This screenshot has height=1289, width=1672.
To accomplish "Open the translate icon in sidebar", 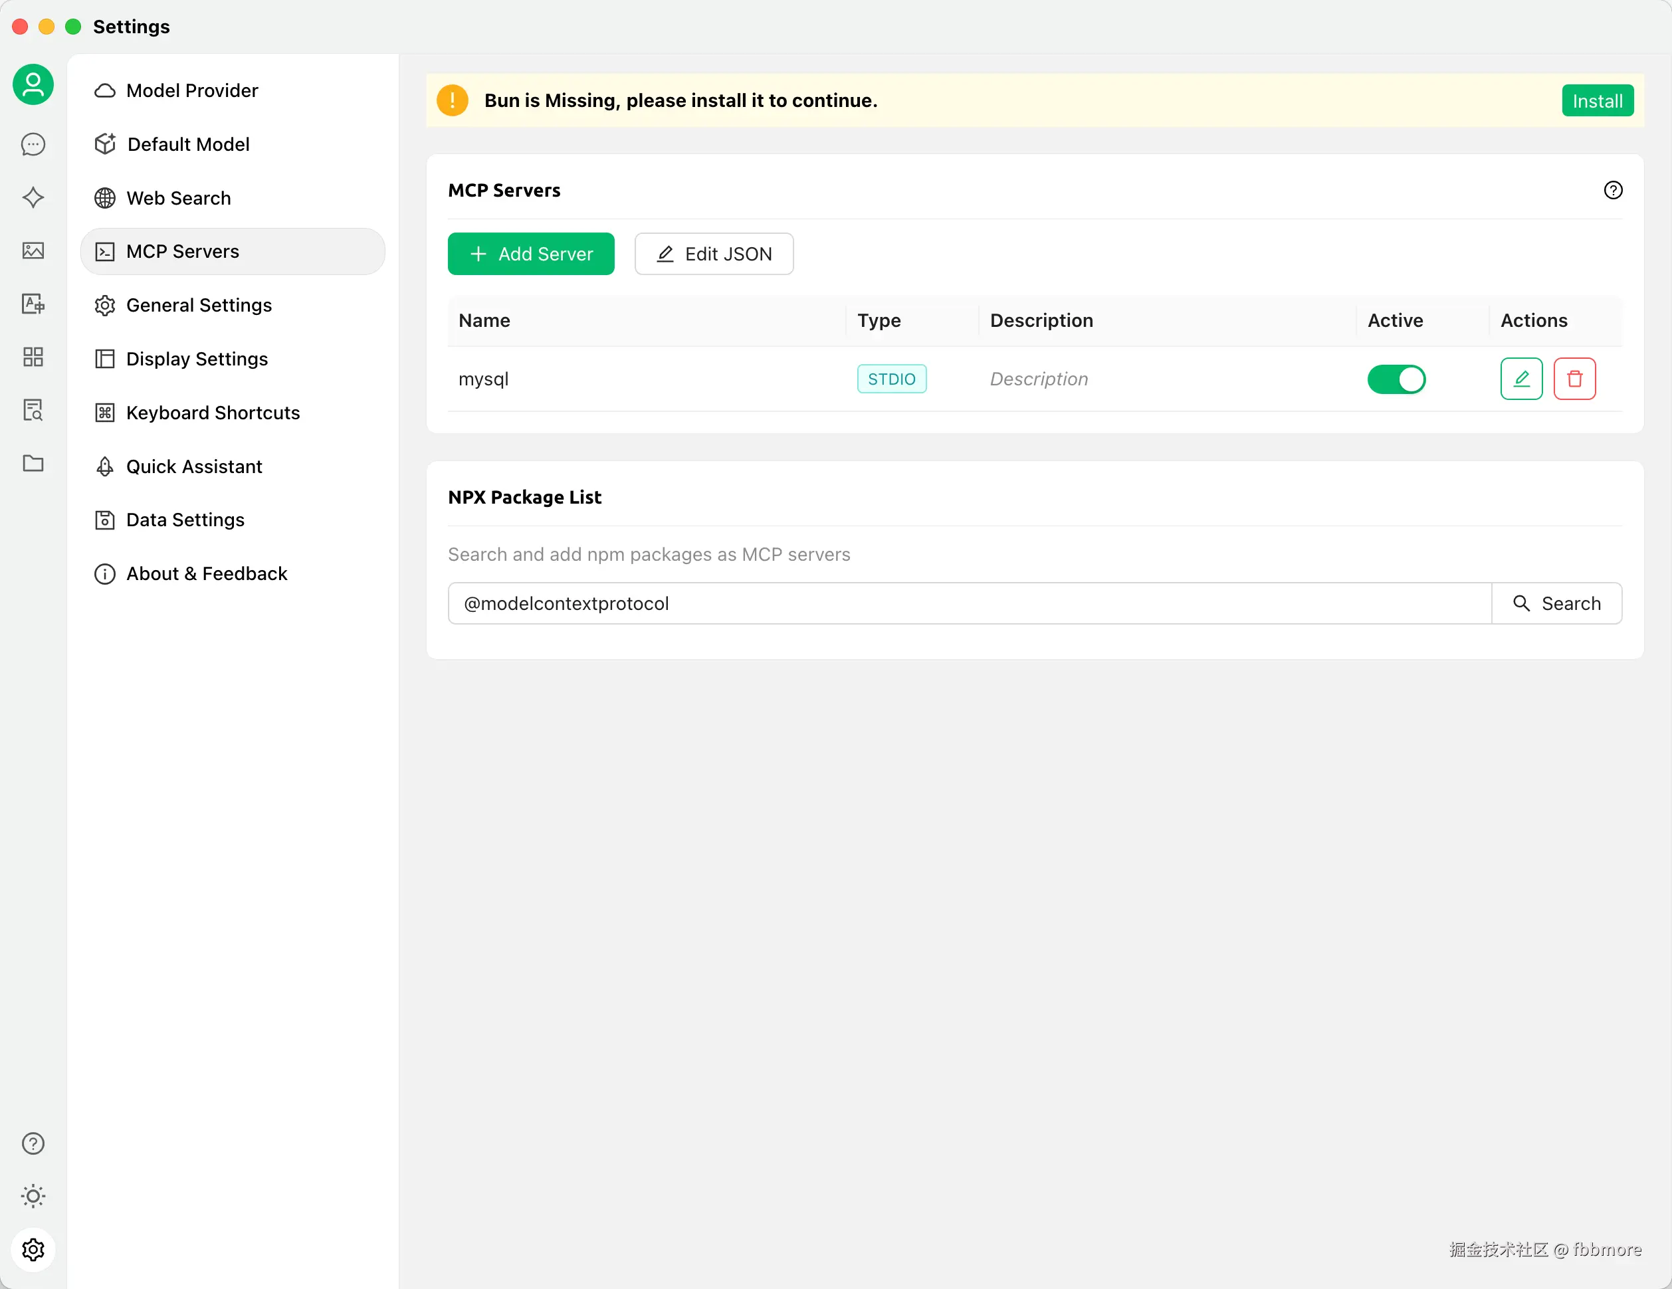I will [33, 304].
